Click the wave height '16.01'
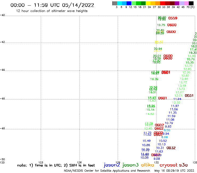This screenshot has height=173, width=197. point(153,92)
